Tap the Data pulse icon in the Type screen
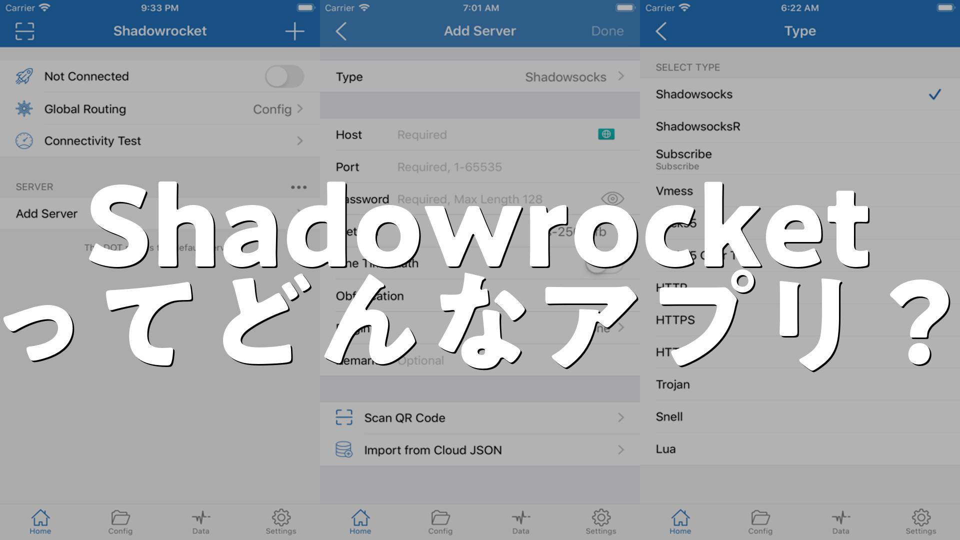 click(x=840, y=517)
